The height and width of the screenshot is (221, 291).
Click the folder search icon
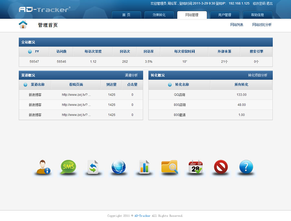[x=170, y=167]
